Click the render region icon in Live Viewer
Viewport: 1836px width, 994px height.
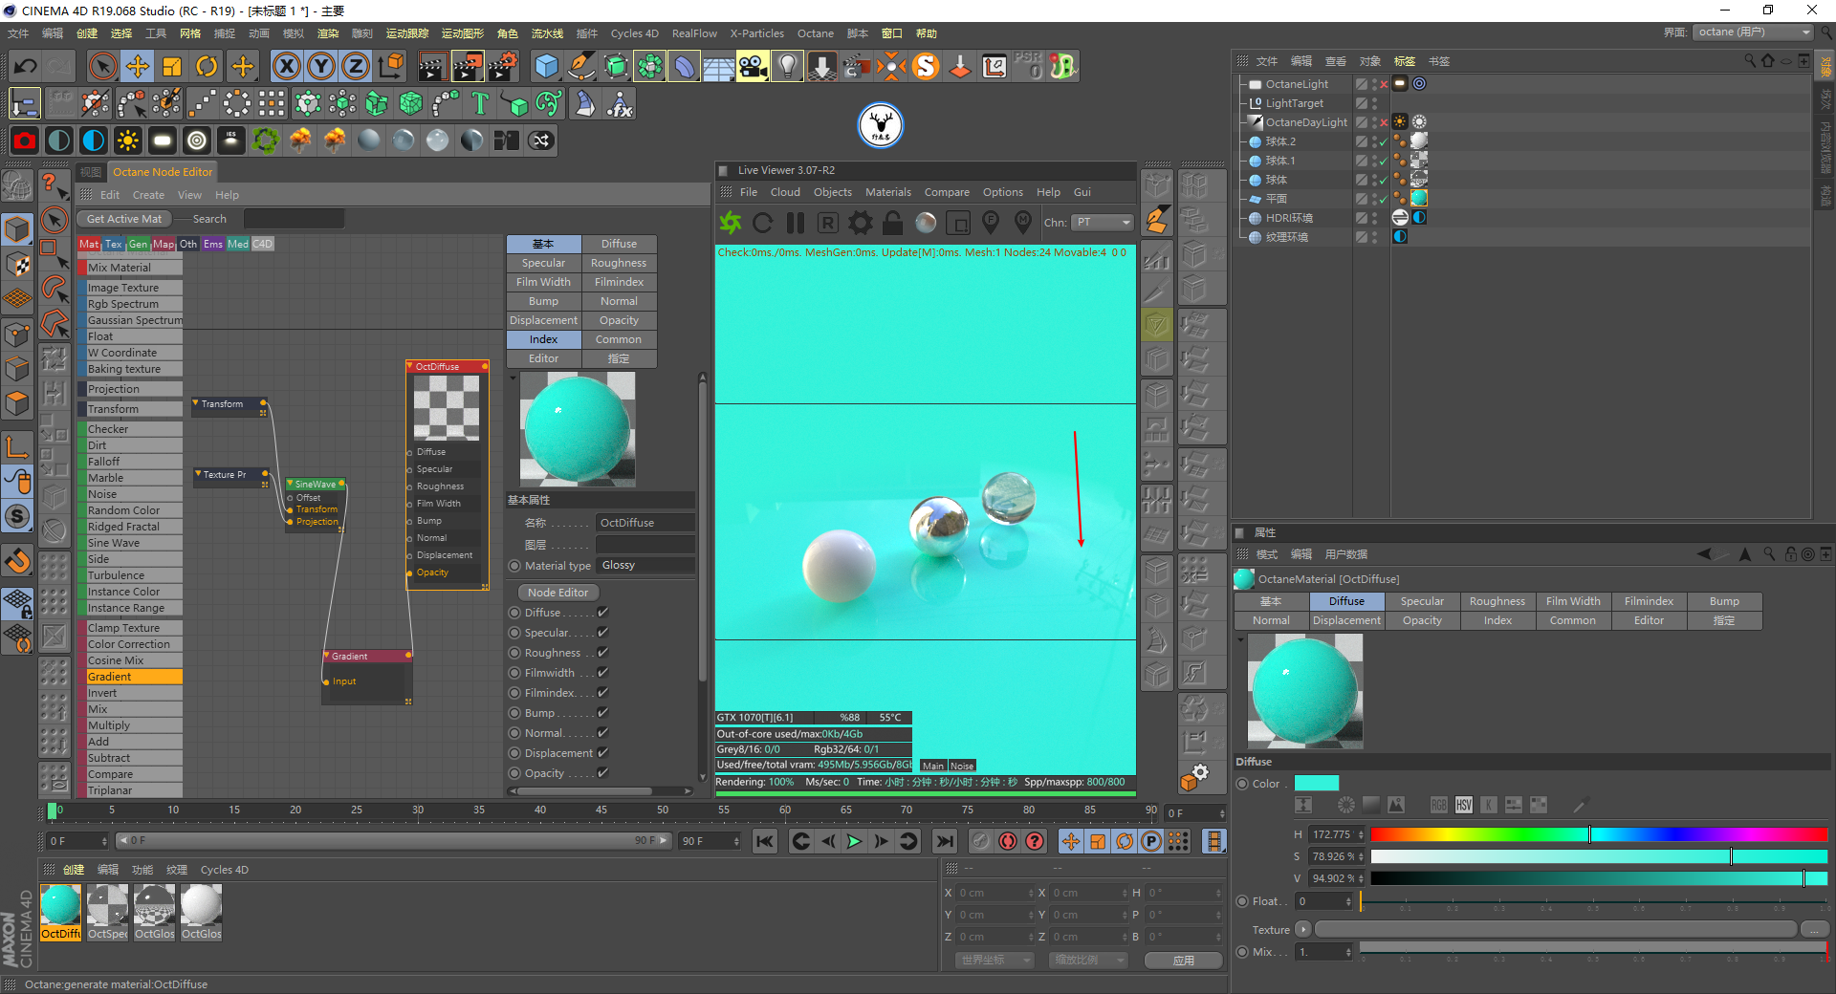(958, 223)
